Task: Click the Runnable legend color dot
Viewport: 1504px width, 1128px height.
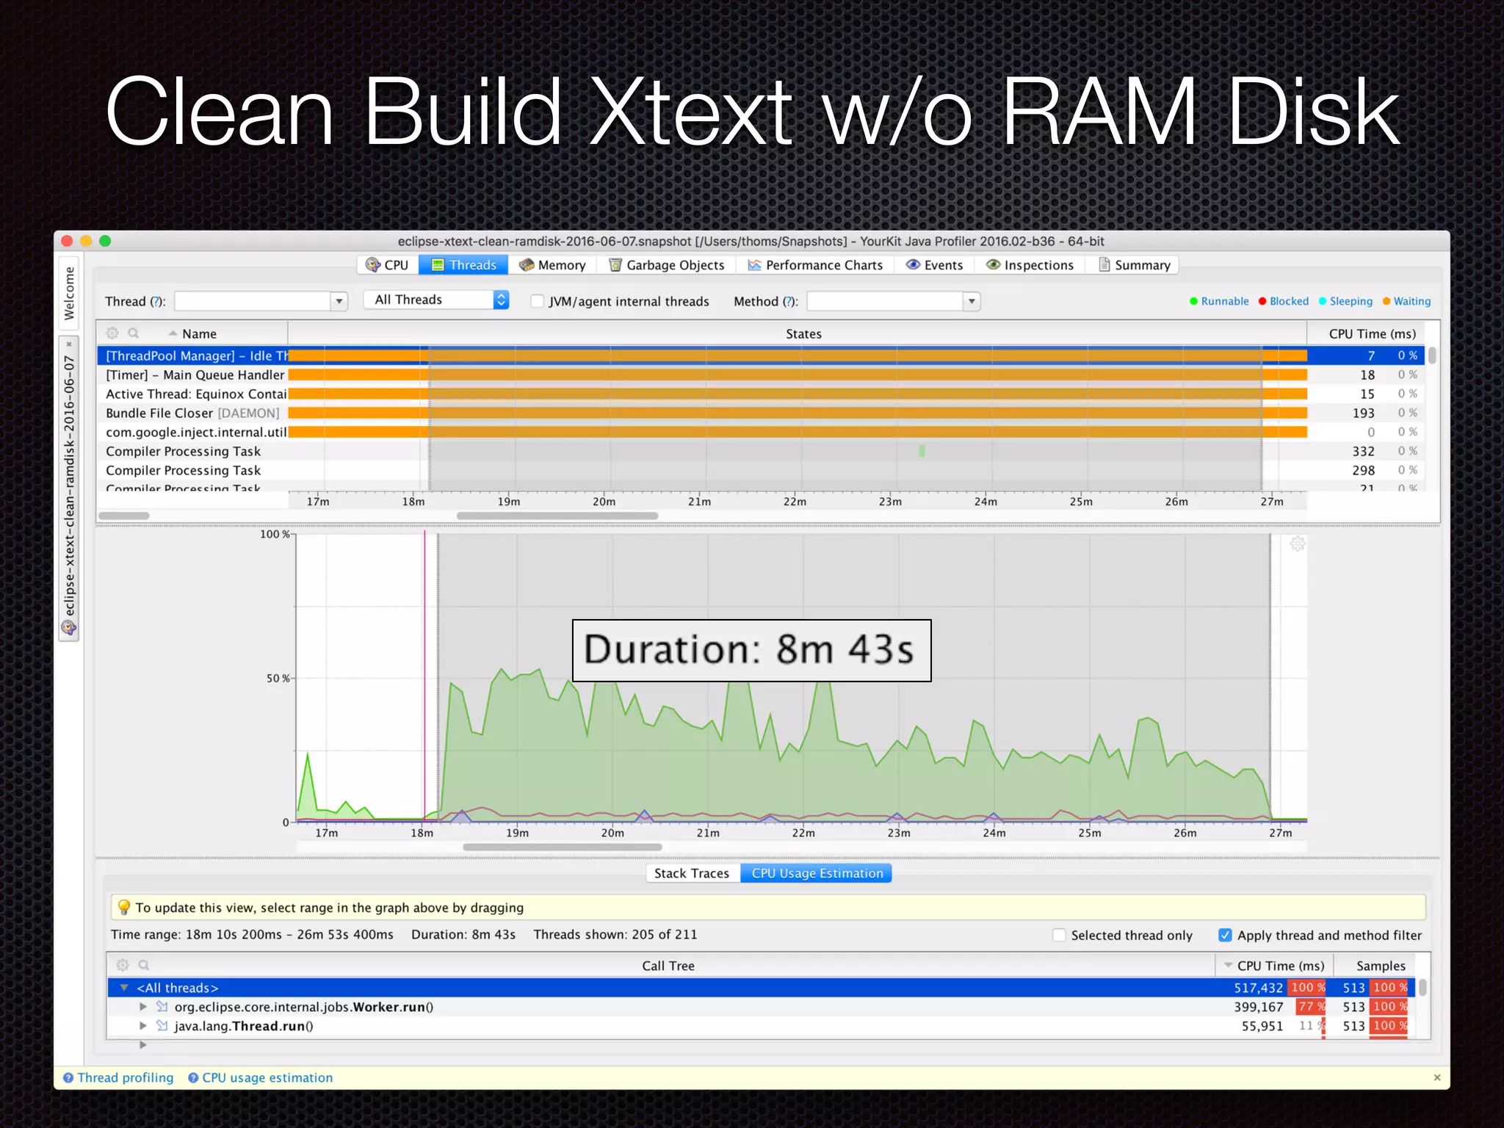Action: 1193,301
